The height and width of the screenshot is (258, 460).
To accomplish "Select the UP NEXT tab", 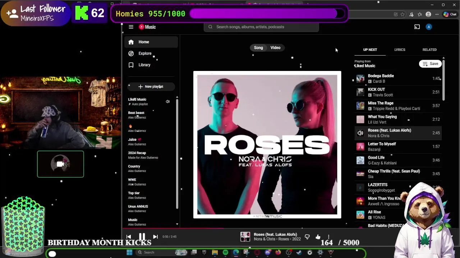I will click(370, 50).
